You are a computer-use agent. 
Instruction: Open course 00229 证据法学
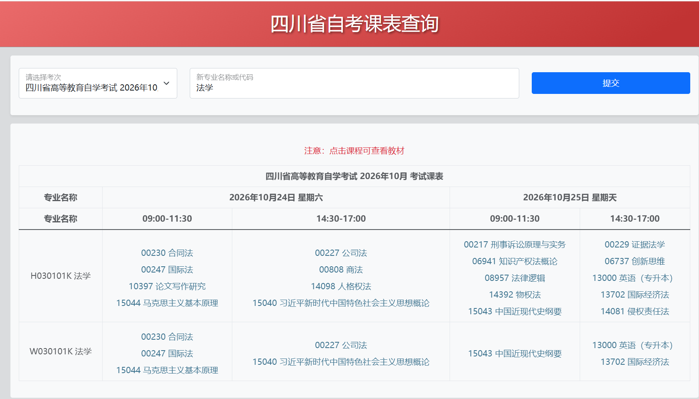[635, 245]
